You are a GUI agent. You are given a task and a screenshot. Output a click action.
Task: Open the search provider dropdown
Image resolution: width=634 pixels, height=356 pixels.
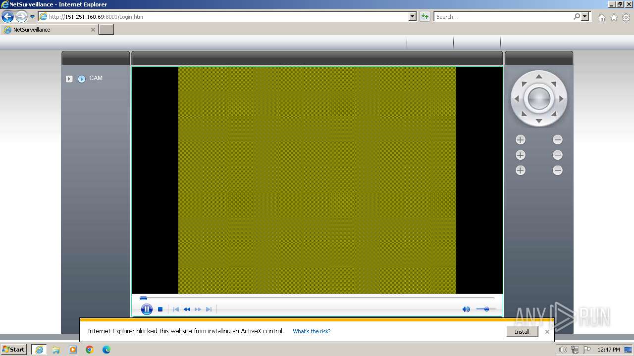[585, 16]
